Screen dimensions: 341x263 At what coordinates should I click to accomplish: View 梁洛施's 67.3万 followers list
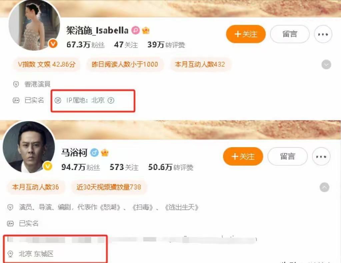[85, 45]
